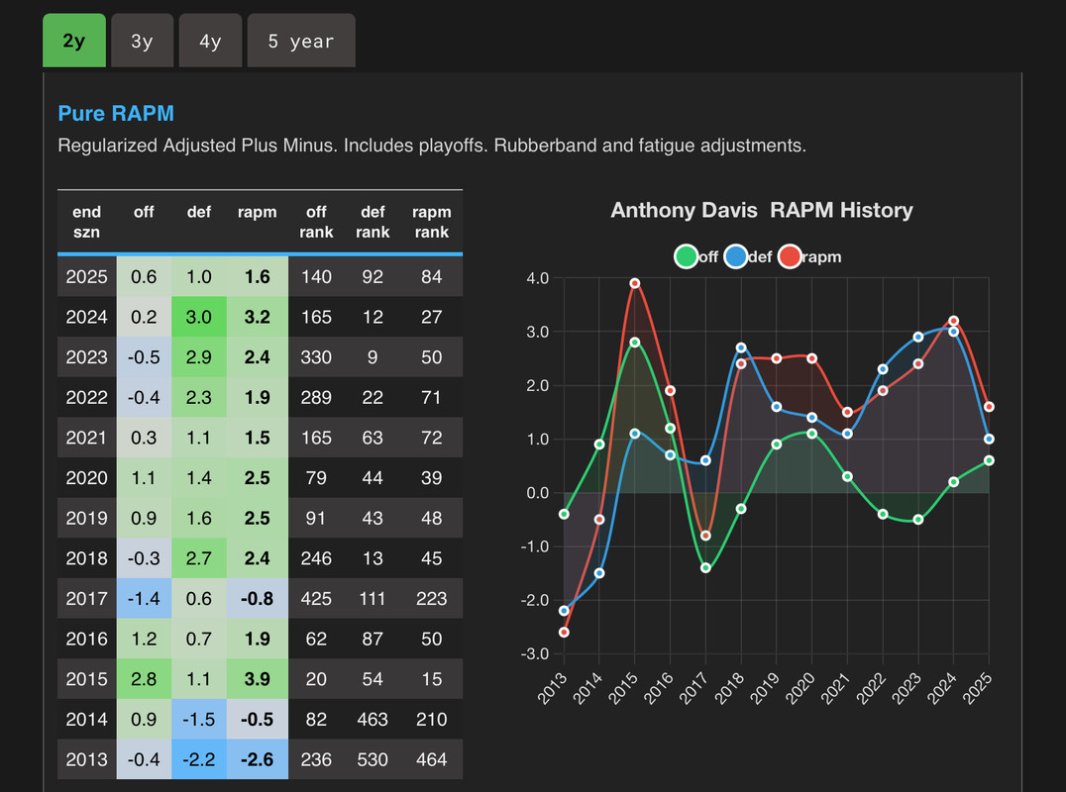
Task: Click the 2022 season row label
Action: click(86, 397)
